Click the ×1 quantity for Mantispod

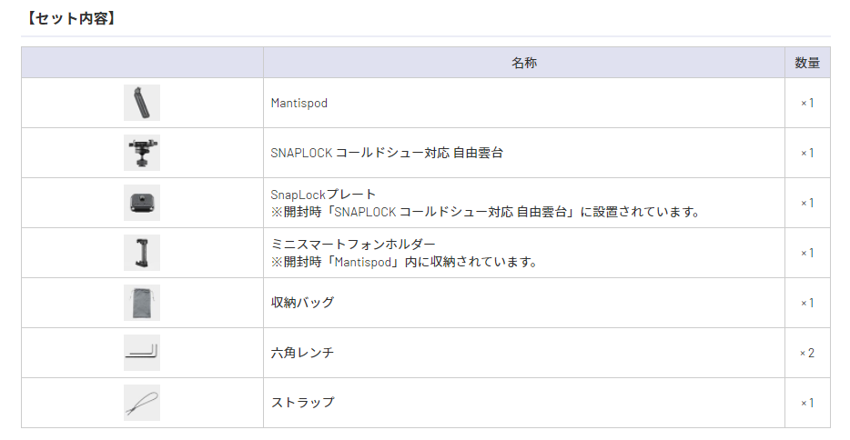(x=807, y=103)
